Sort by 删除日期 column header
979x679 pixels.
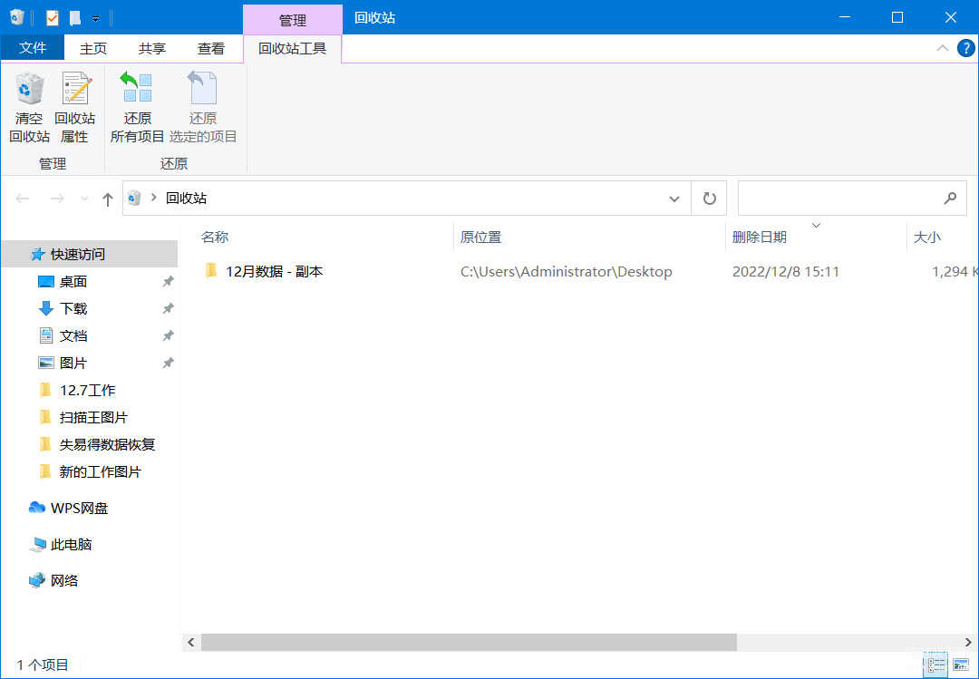(760, 237)
